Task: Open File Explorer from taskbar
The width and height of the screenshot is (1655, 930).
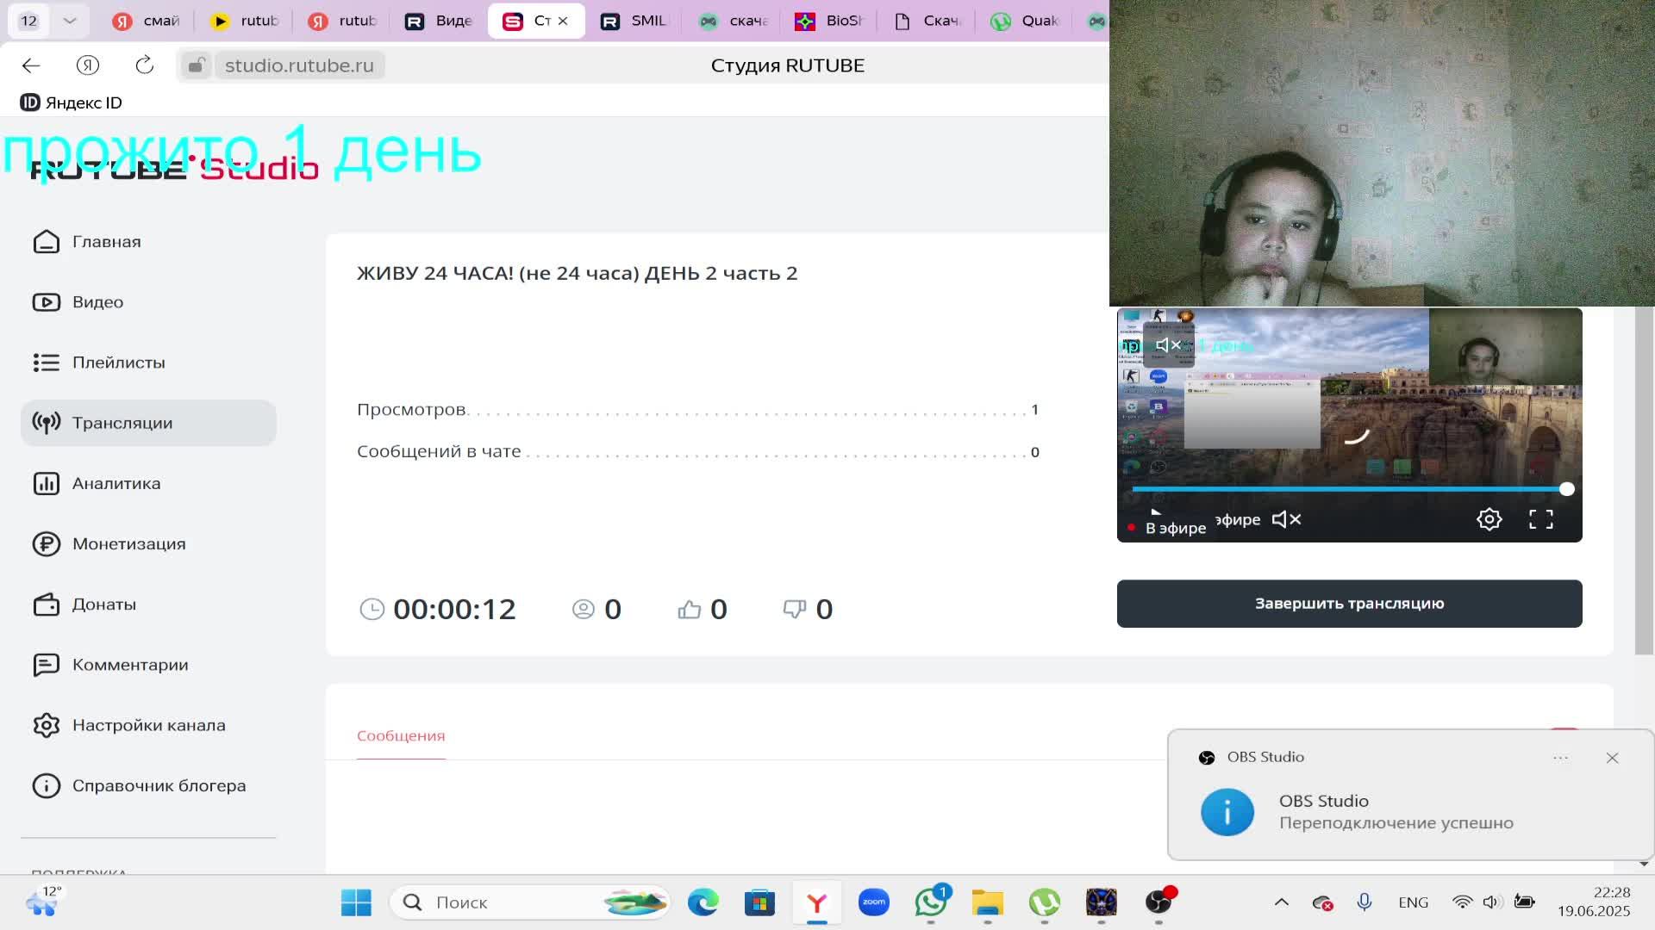Action: [x=988, y=902]
